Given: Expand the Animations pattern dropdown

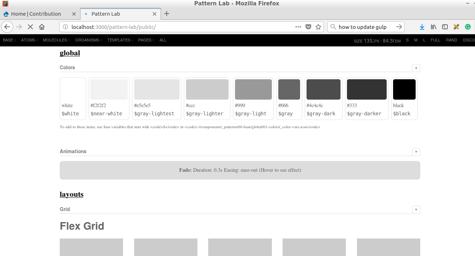Looking at the screenshot, I should (x=416, y=152).
